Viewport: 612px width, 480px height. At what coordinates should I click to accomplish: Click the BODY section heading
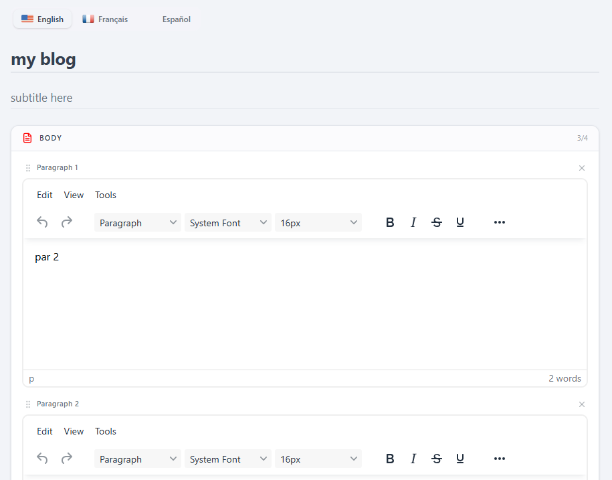(x=51, y=138)
